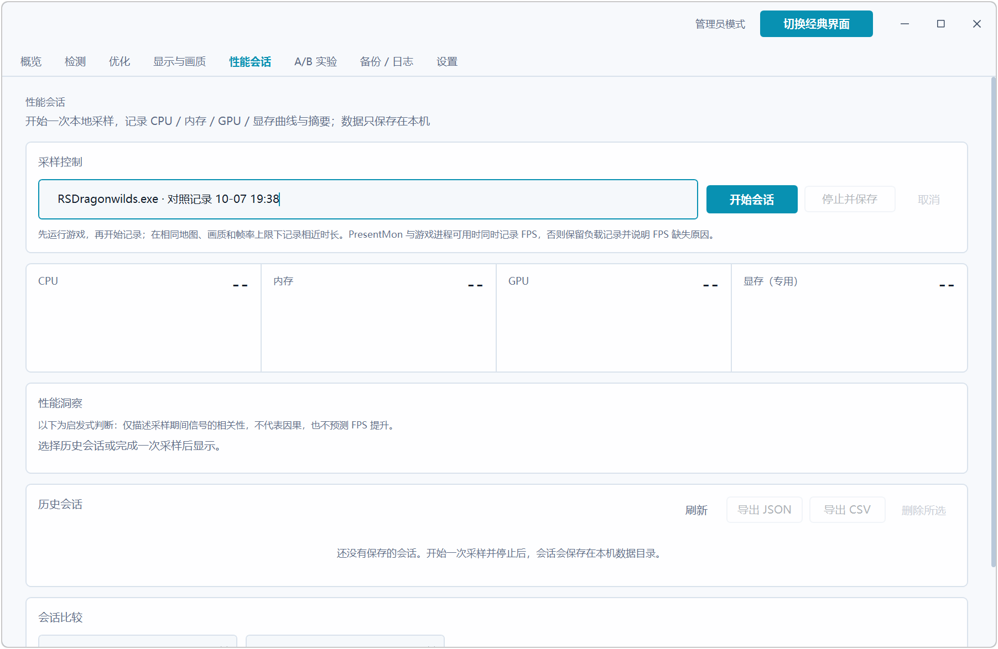998x649 pixels.
Task: Click the 停止并保存 button
Action: [x=850, y=199]
